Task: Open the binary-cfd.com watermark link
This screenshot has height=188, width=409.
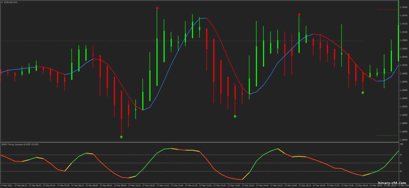Action: (392, 183)
